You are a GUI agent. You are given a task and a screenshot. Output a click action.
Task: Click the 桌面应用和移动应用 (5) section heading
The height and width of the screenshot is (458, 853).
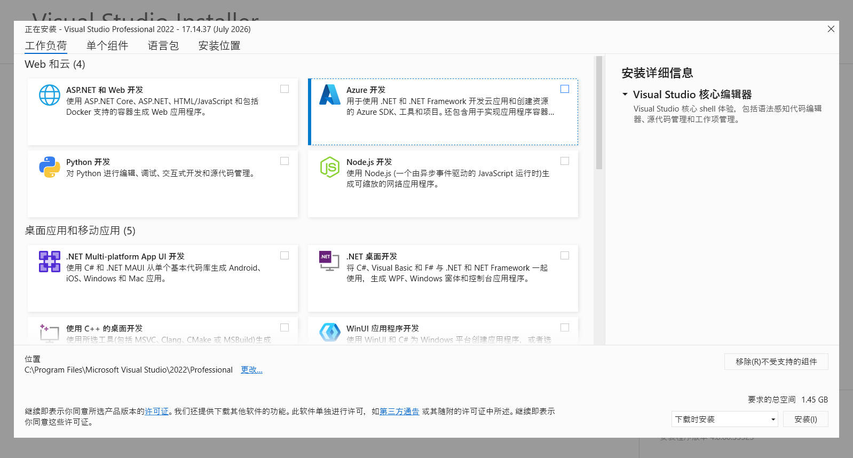(x=80, y=231)
